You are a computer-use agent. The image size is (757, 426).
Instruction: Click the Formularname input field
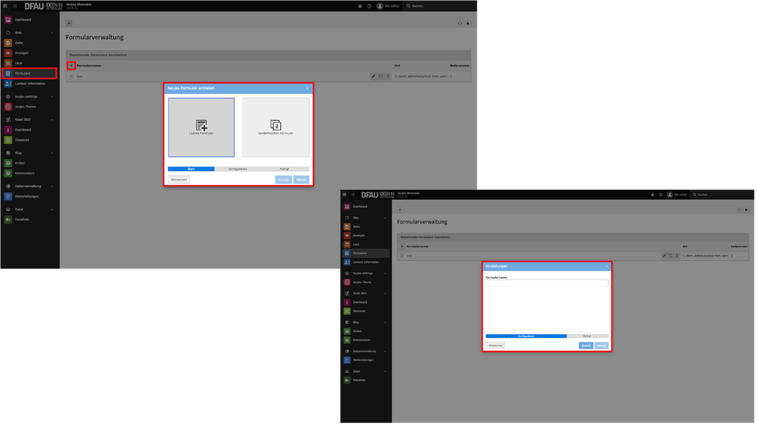coord(546,283)
